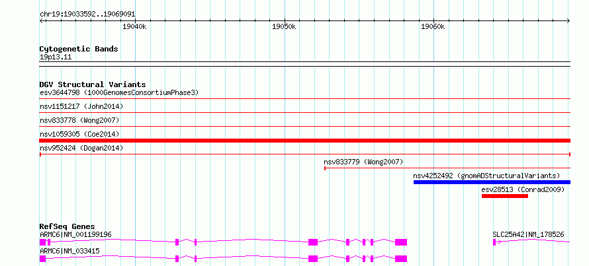Click the right arrowhead of the ruler

(568, 21)
